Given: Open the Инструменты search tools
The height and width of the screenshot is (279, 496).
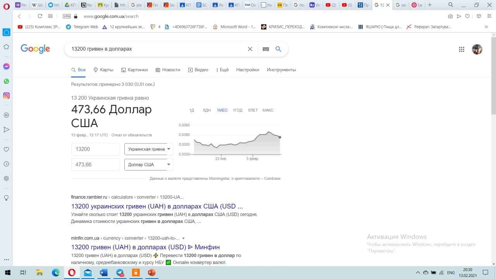Looking at the screenshot, I should tap(281, 70).
